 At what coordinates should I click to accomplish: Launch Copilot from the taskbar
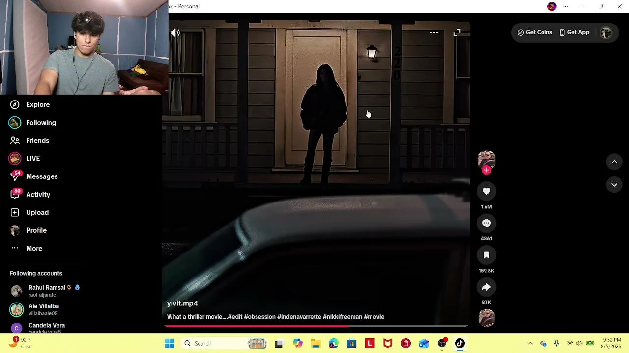pos(298,343)
